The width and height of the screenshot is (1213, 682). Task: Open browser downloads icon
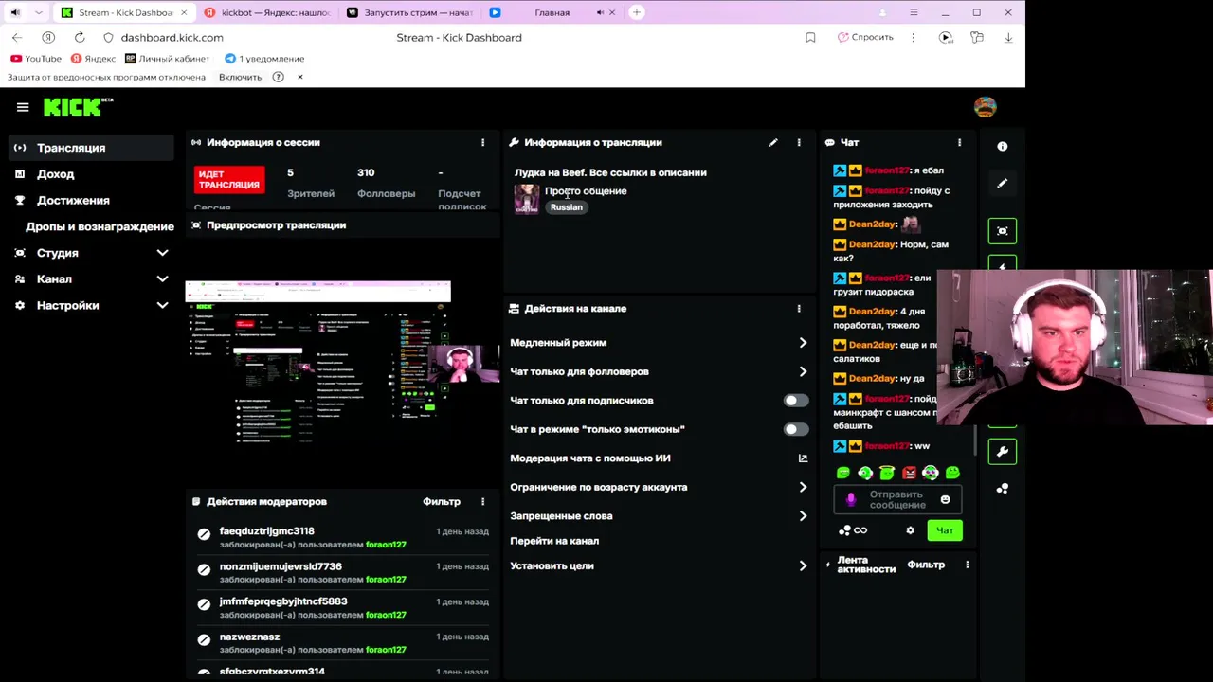pyautogui.click(x=1008, y=38)
